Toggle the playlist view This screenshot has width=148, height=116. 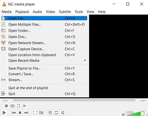pos(50,113)
